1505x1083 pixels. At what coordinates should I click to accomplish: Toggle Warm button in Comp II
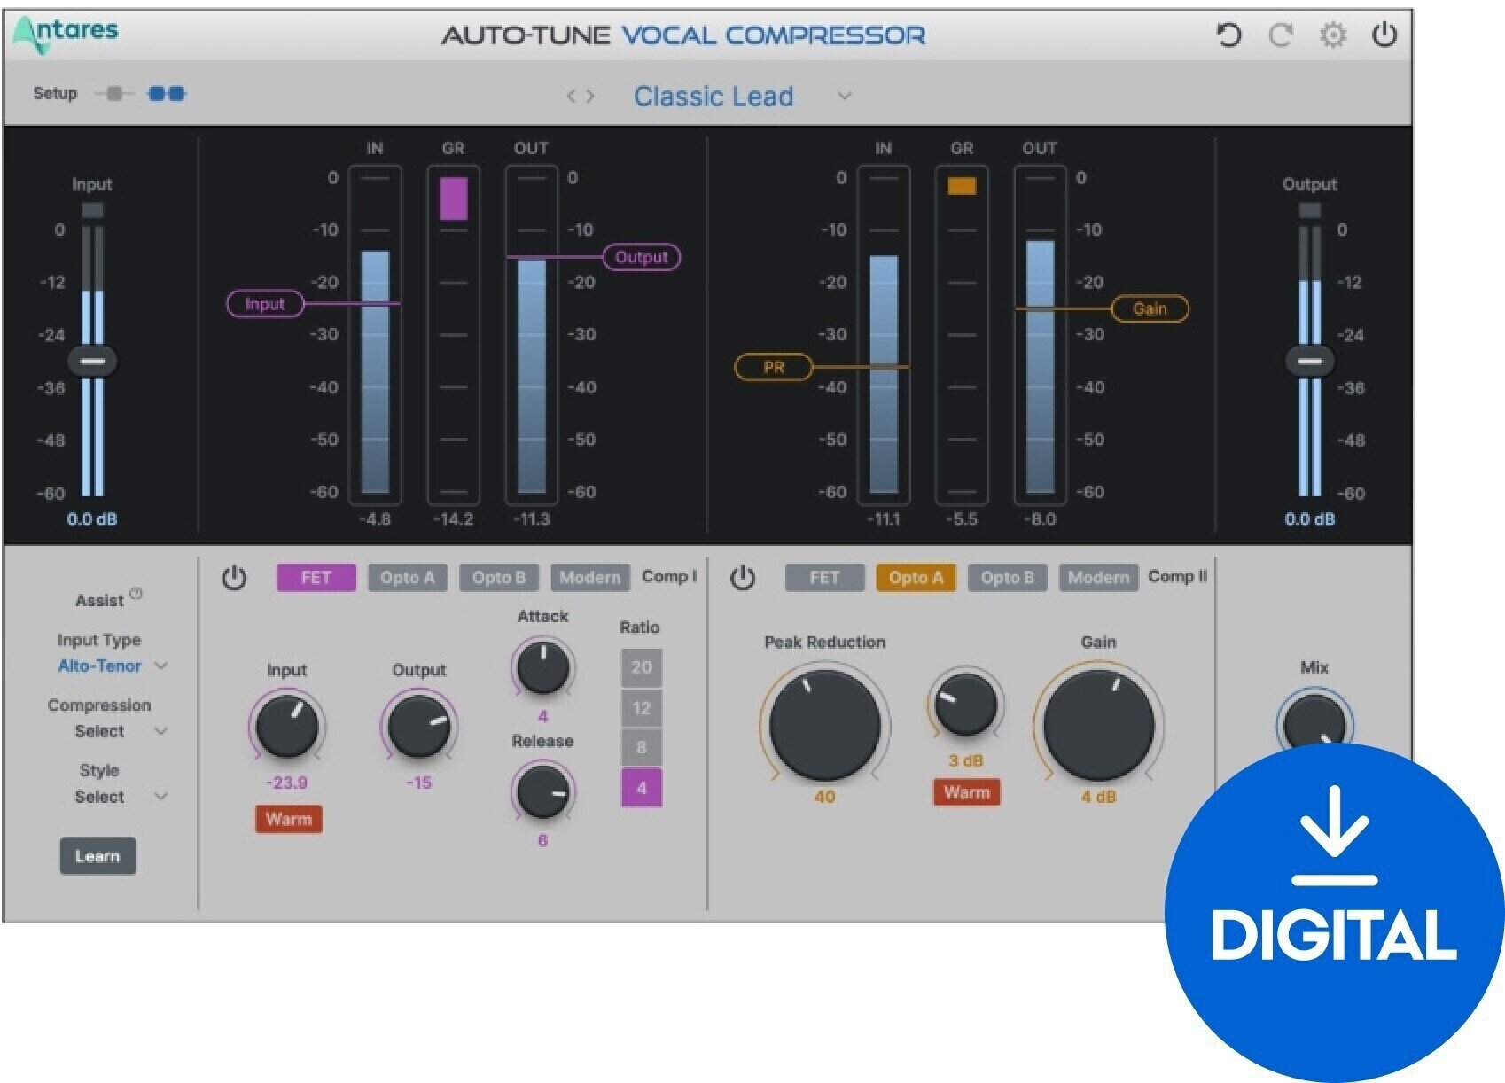point(967,792)
